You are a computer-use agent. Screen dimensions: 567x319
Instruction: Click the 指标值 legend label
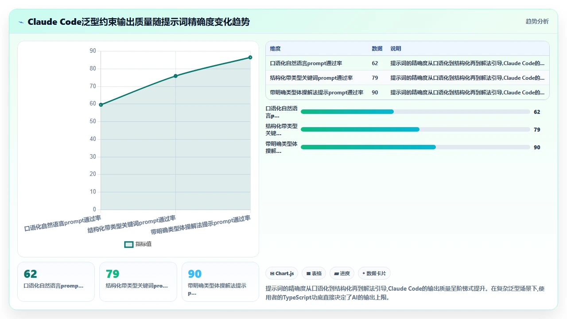[144, 245]
